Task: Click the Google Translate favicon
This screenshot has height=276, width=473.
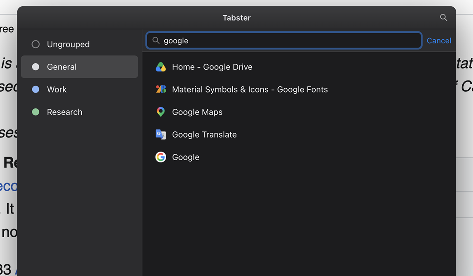Action: 161,134
